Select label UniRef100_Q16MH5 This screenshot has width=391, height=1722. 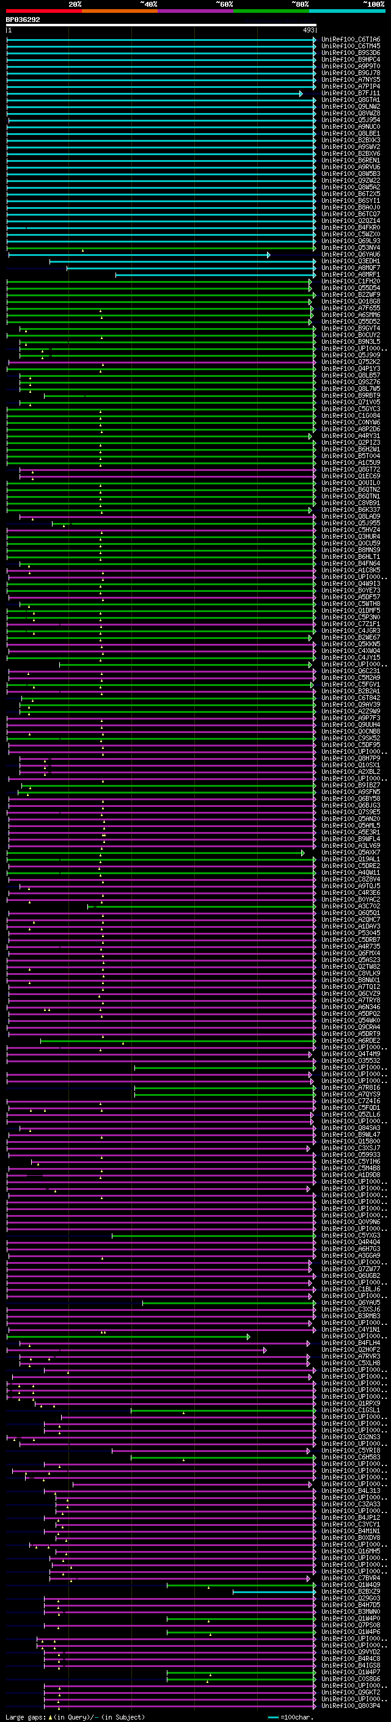click(351, 1551)
